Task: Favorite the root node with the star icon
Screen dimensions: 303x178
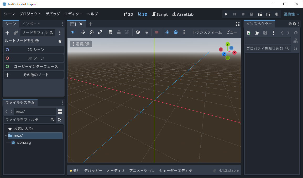Action: [60, 41]
